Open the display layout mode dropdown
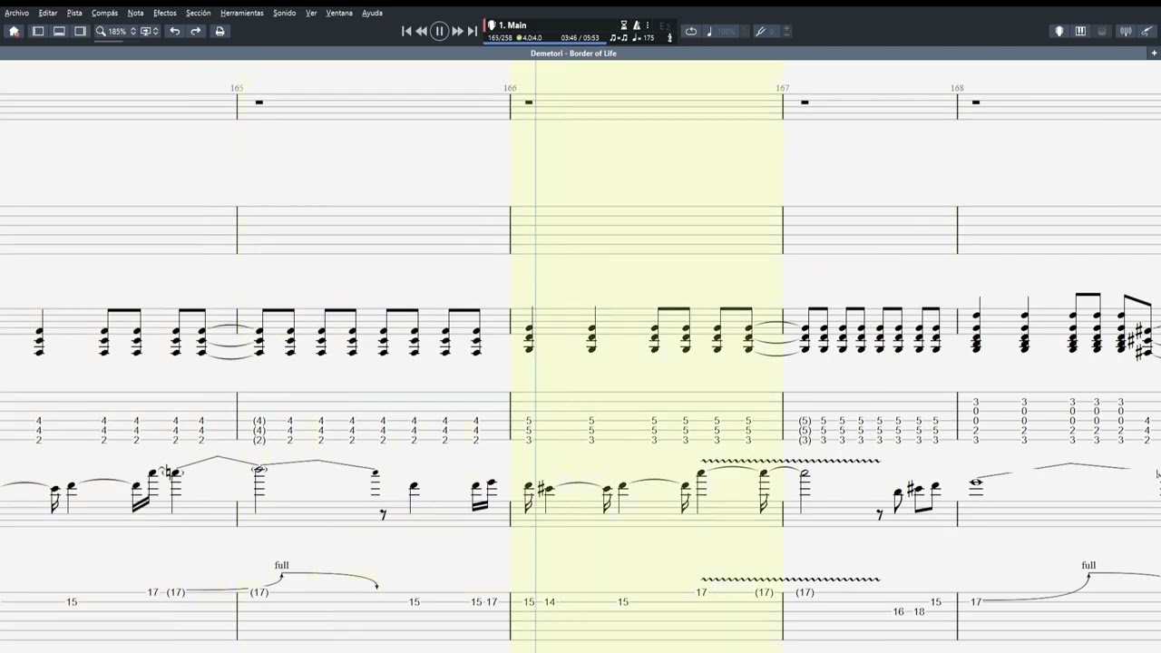 tap(150, 31)
